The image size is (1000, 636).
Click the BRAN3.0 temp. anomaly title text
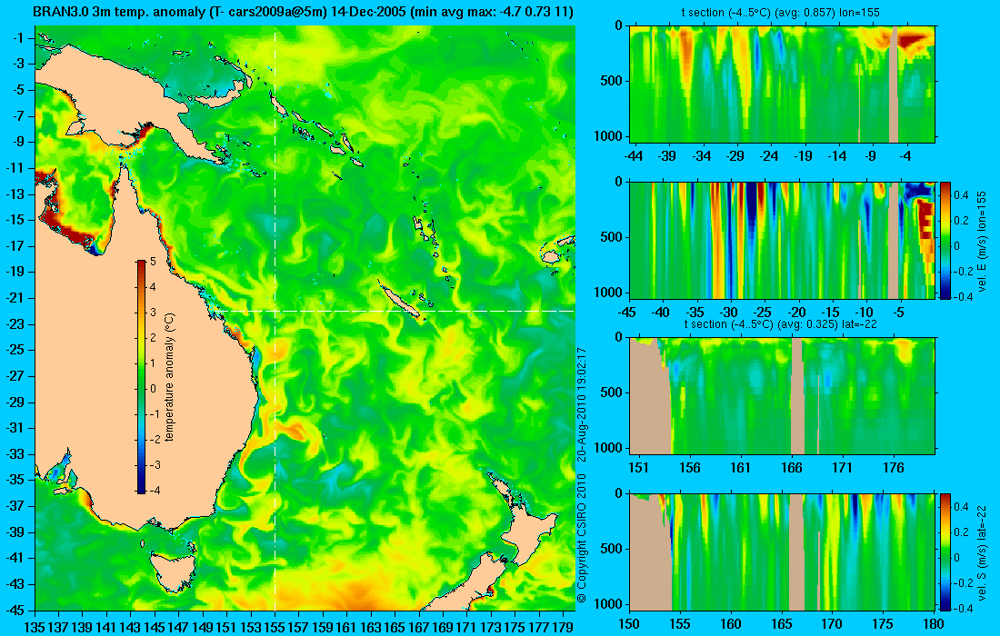303,12
